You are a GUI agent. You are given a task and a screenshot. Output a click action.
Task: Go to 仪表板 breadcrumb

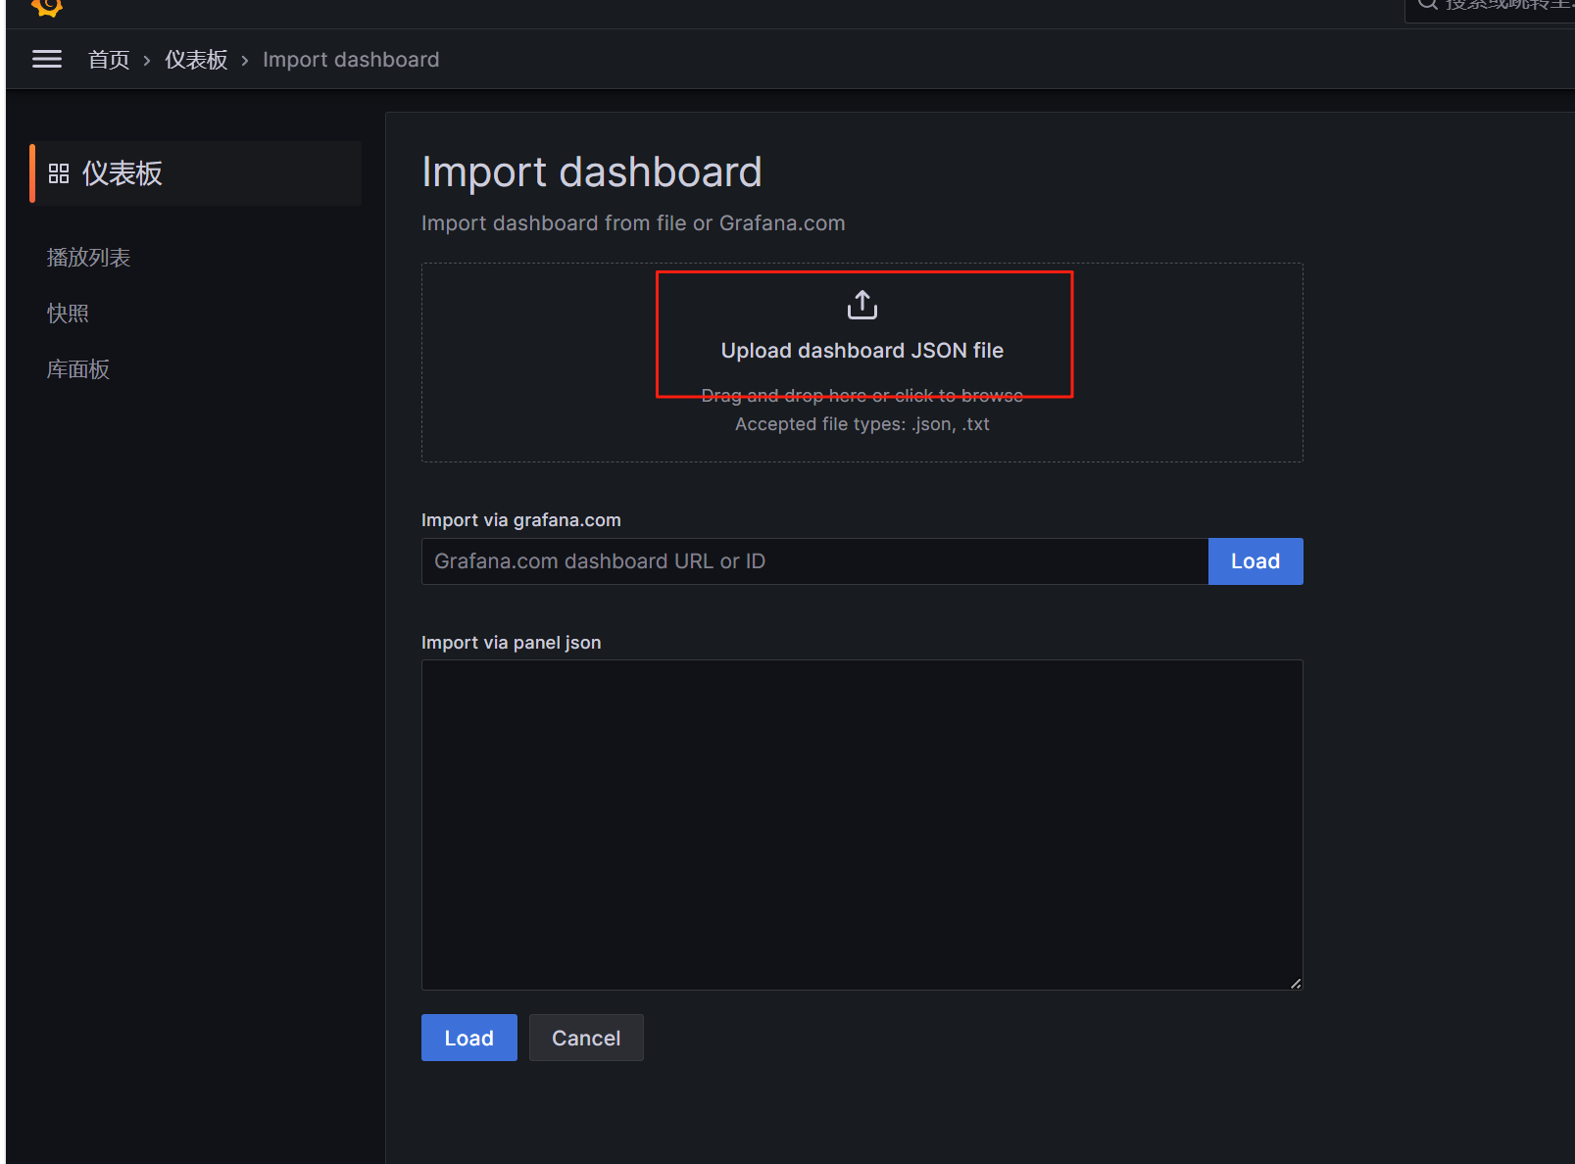pyautogui.click(x=196, y=60)
